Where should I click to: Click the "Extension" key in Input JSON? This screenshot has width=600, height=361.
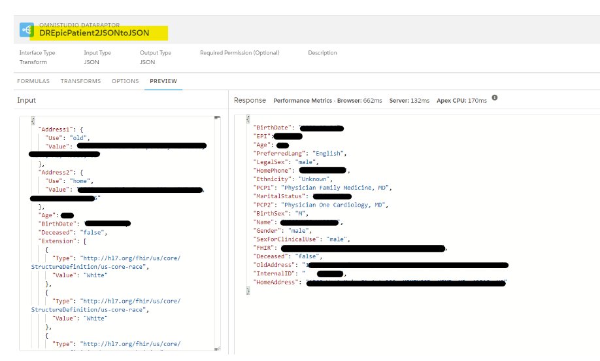click(58, 241)
